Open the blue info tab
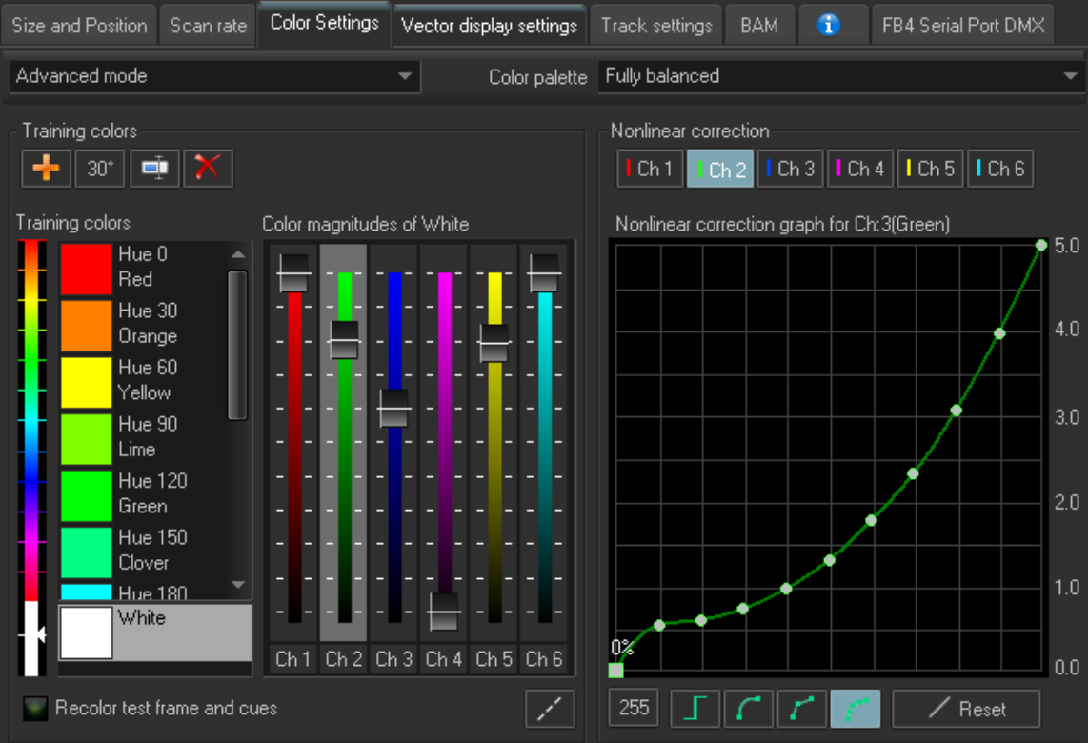Viewport: 1088px width, 743px height. [829, 26]
